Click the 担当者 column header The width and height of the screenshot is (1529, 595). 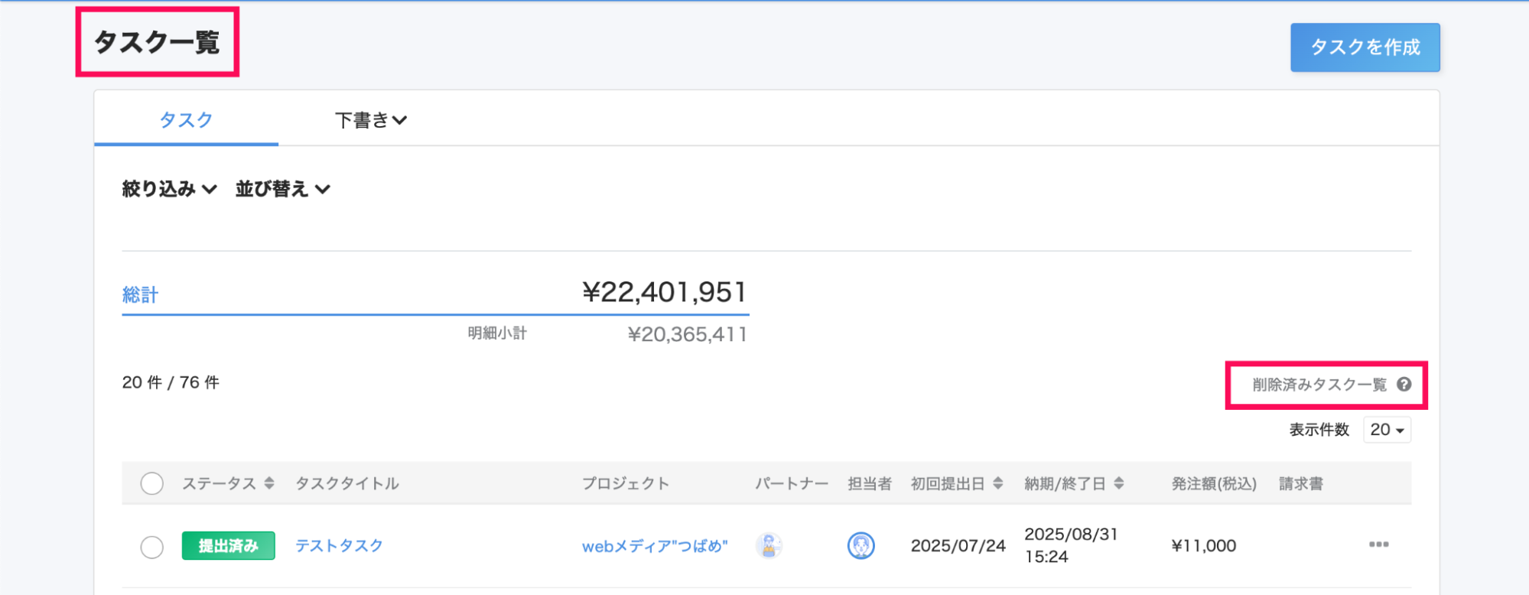pyautogui.click(x=870, y=483)
